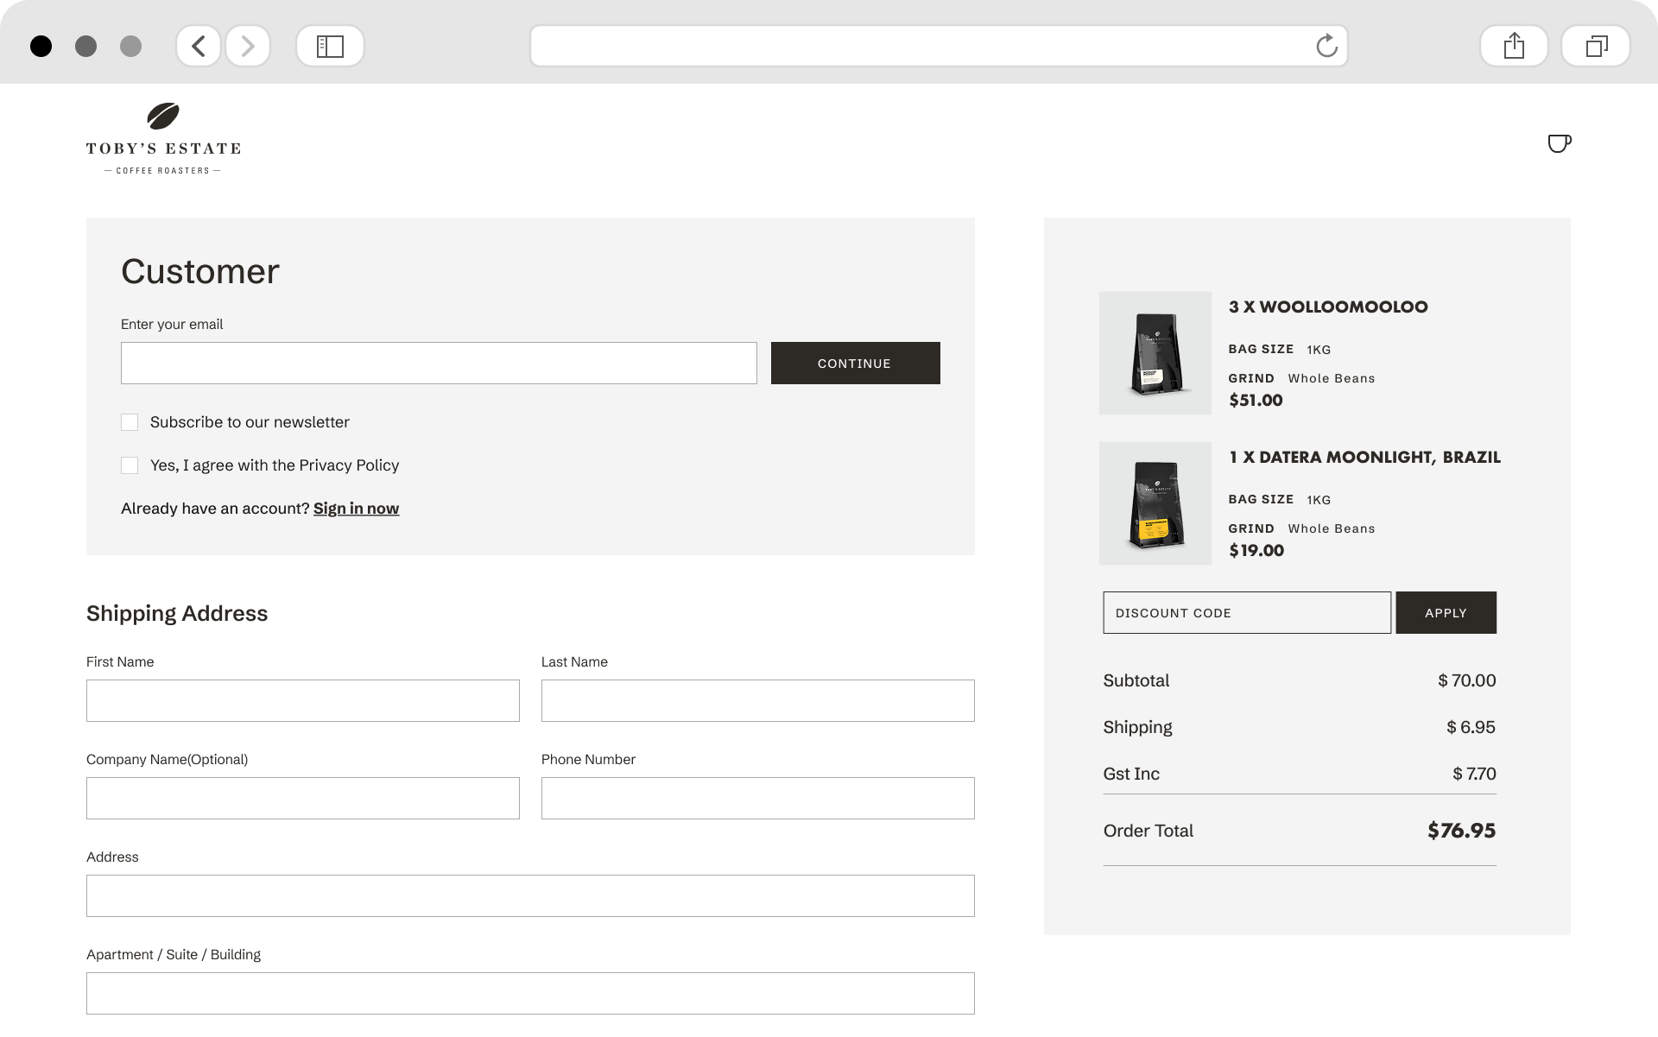Focus the email input field
This screenshot has width=1658, height=1037.
pyautogui.click(x=439, y=364)
